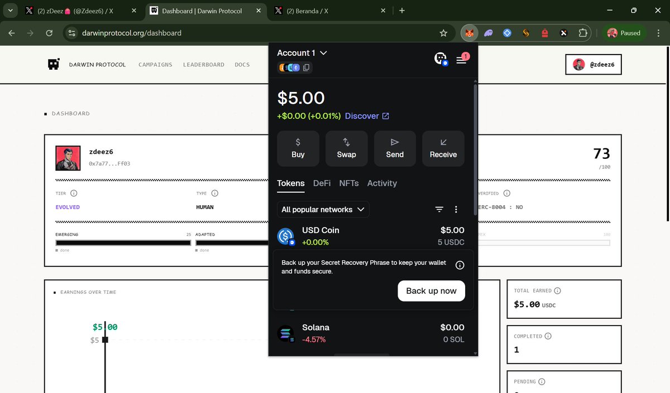Image resolution: width=670 pixels, height=393 pixels.
Task: Click the COMPLETED info icon
Action: click(x=548, y=336)
